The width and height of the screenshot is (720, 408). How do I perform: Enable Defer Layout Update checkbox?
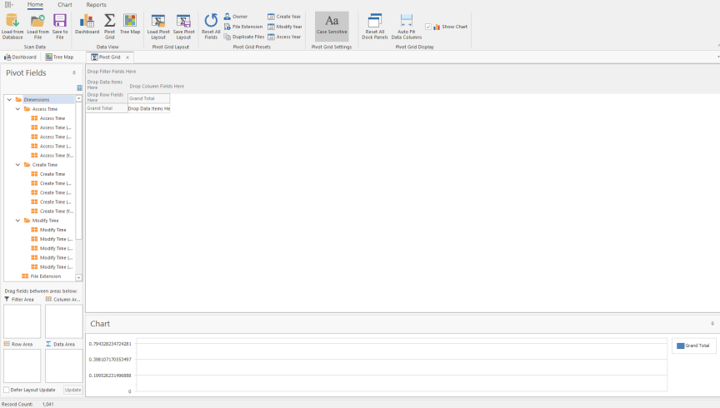(x=7, y=390)
